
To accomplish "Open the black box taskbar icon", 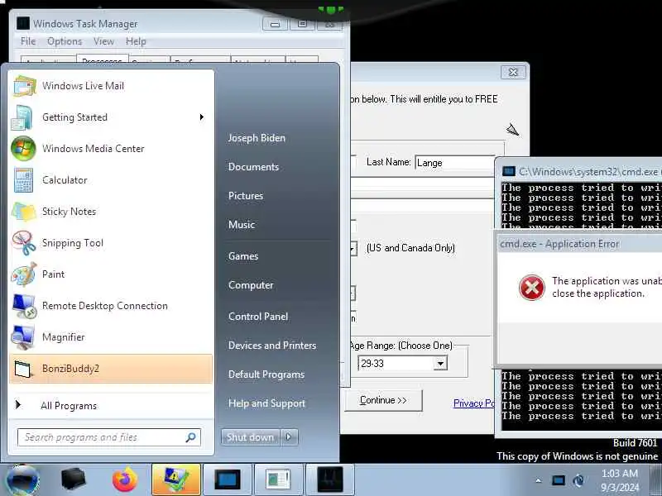I will click(x=73, y=479).
